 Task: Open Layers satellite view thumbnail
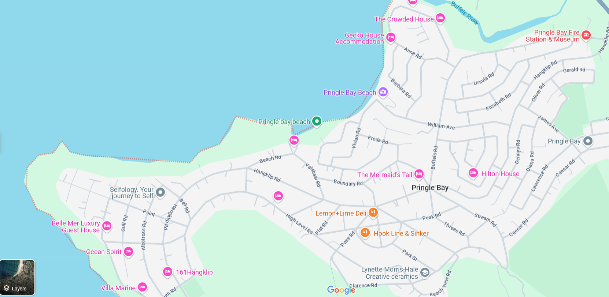[18, 277]
